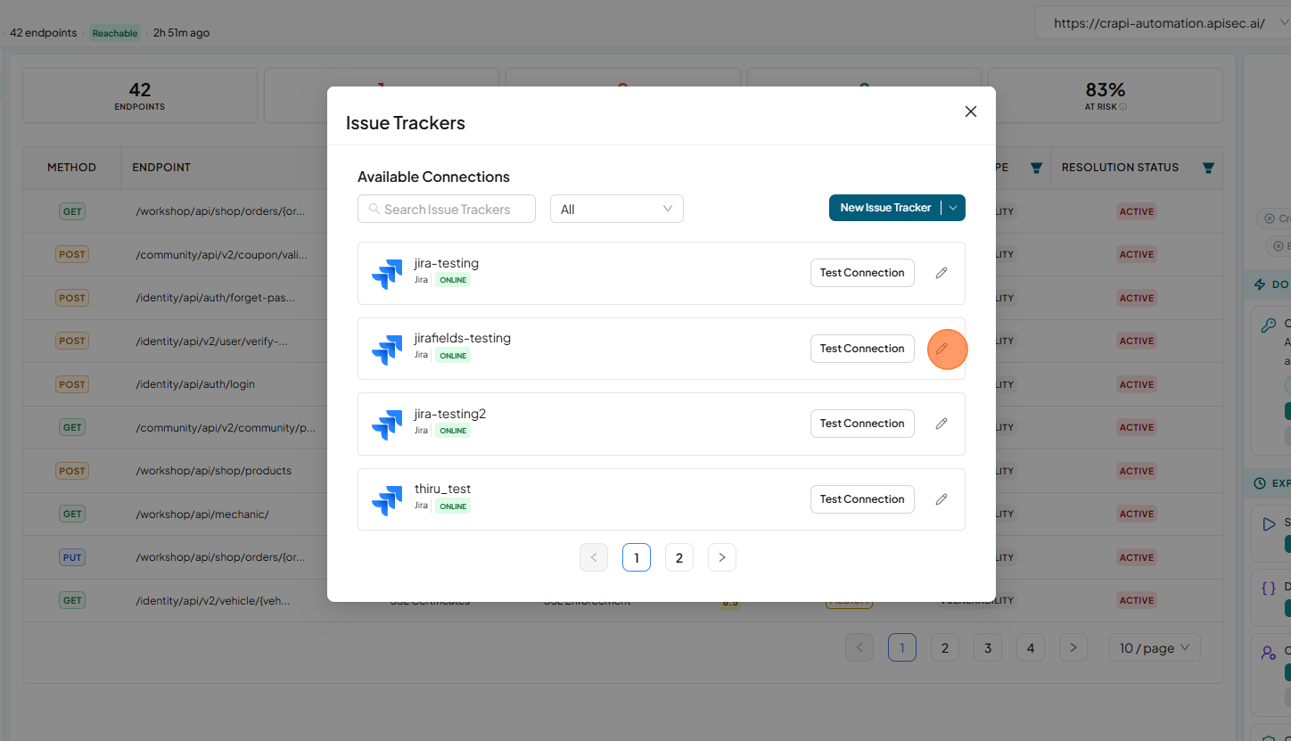Click the ENDPOINT column header
The height and width of the screenshot is (741, 1291).
coord(161,168)
